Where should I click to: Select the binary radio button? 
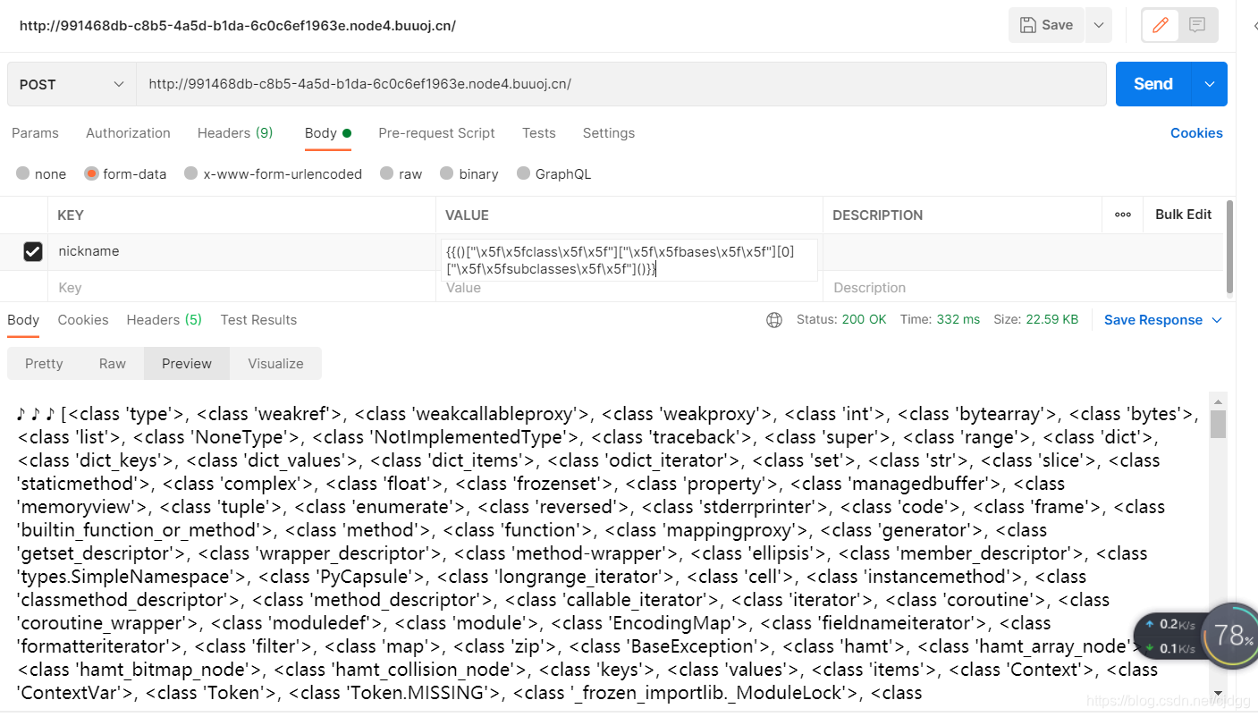[445, 173]
